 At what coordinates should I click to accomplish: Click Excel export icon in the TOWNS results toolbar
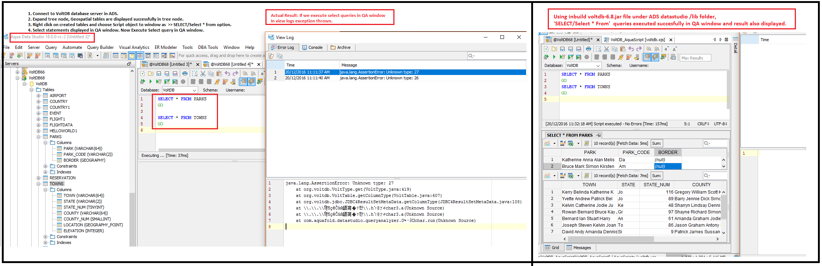point(571,176)
